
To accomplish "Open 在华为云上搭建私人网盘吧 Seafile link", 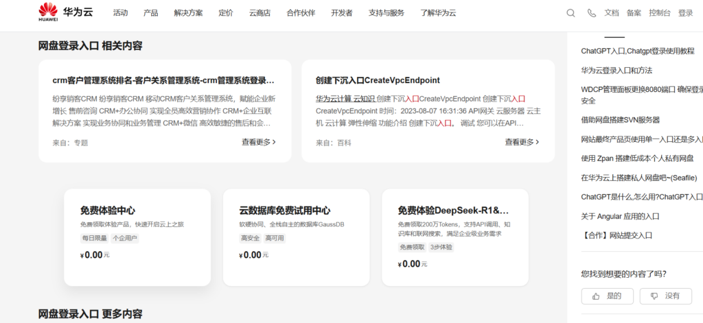I will 639,178.
